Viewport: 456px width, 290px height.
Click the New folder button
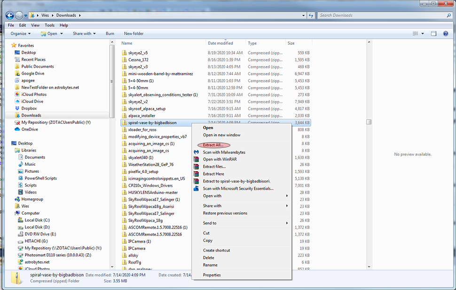point(134,34)
